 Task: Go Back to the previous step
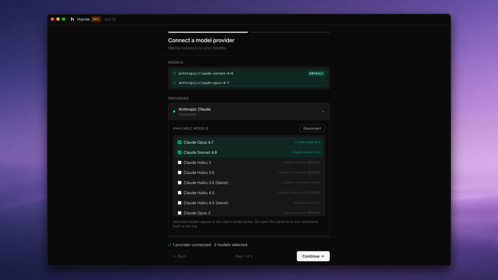[179, 256]
